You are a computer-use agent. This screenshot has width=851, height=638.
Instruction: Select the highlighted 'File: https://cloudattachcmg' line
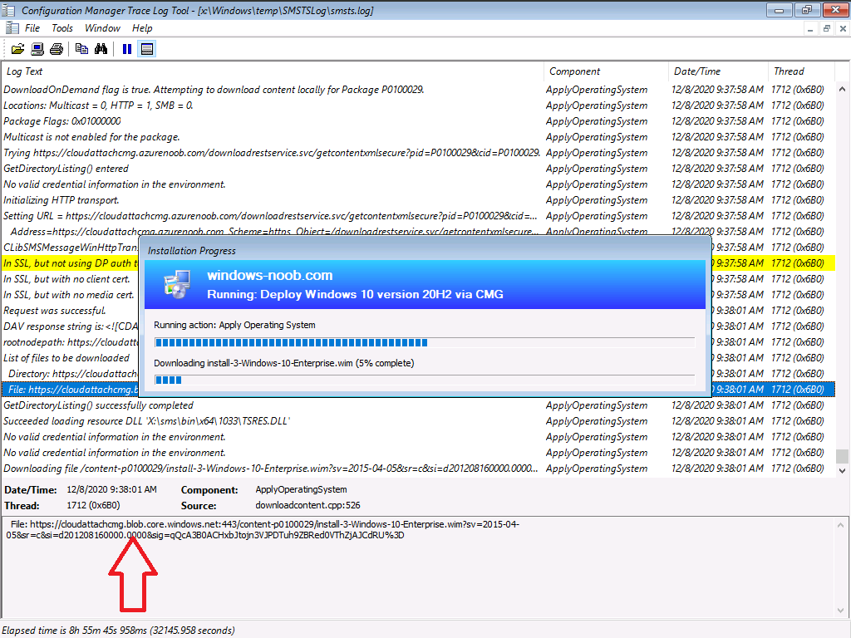click(71, 390)
